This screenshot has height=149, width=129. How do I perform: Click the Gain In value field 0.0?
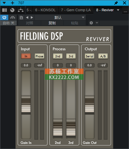[x=26, y=65]
